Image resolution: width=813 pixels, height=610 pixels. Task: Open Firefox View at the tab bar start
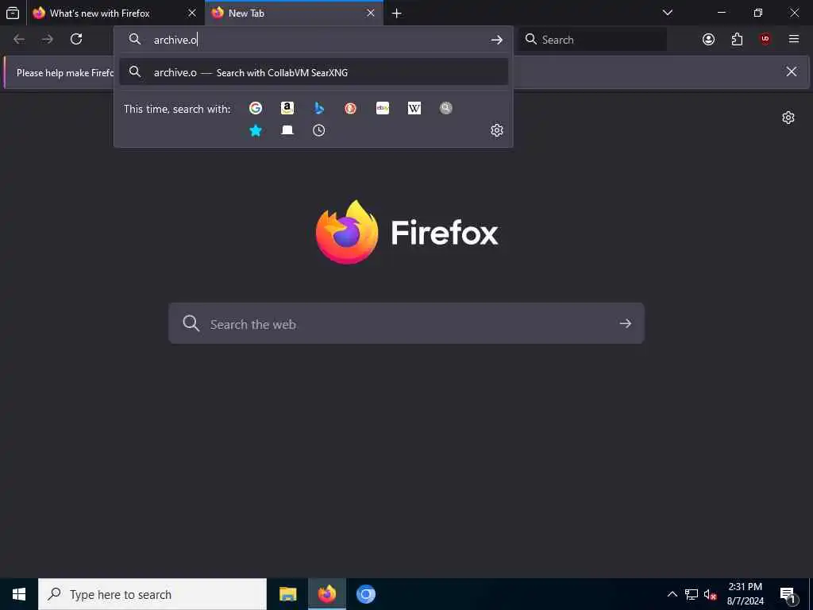(13, 13)
